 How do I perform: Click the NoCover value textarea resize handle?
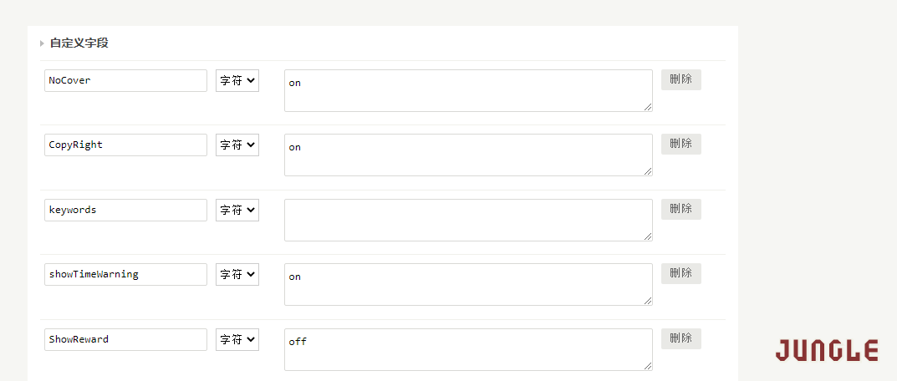point(648,107)
